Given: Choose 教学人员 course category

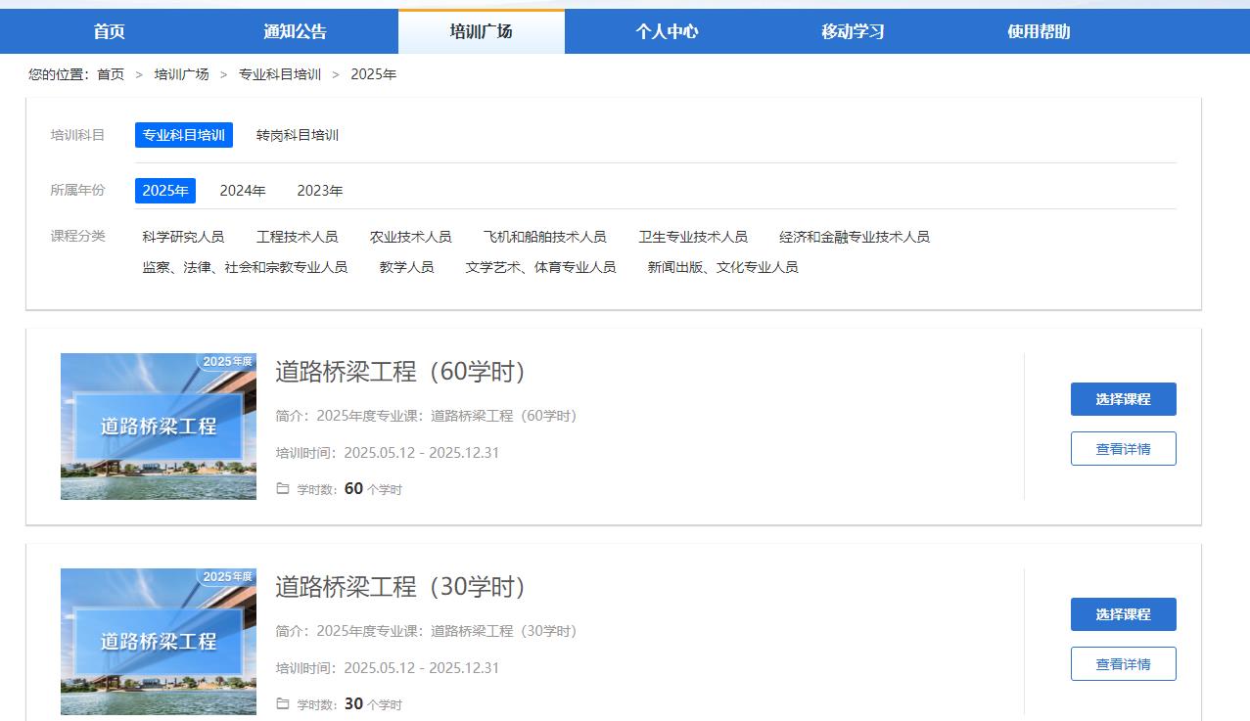Looking at the screenshot, I should pyautogui.click(x=406, y=267).
